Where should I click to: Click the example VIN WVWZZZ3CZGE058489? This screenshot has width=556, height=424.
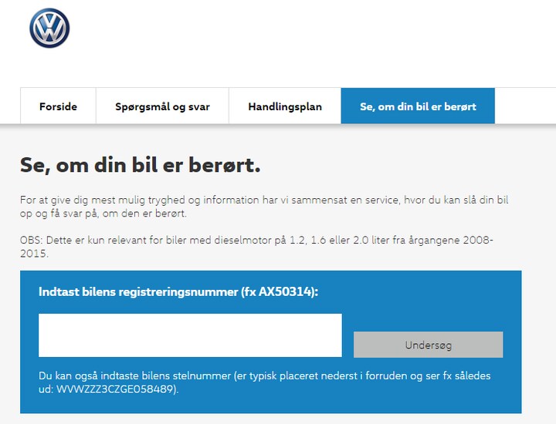[x=115, y=389]
